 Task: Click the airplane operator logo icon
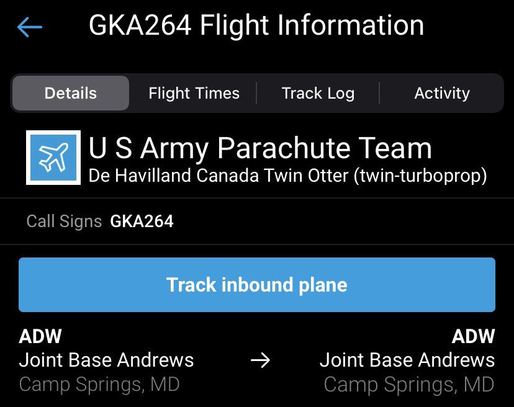pyautogui.click(x=53, y=158)
